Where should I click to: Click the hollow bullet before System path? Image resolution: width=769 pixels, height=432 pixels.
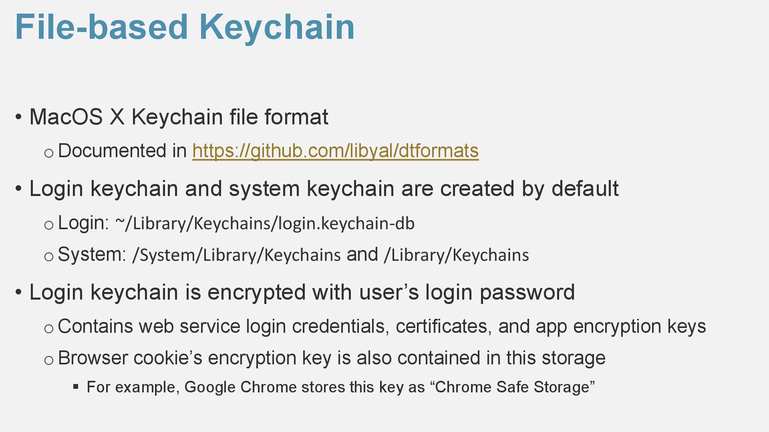point(48,256)
